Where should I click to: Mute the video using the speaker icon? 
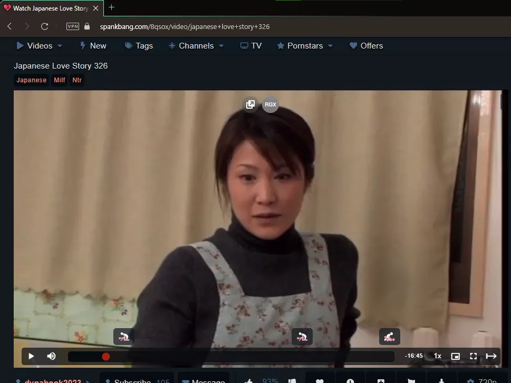[51, 356]
